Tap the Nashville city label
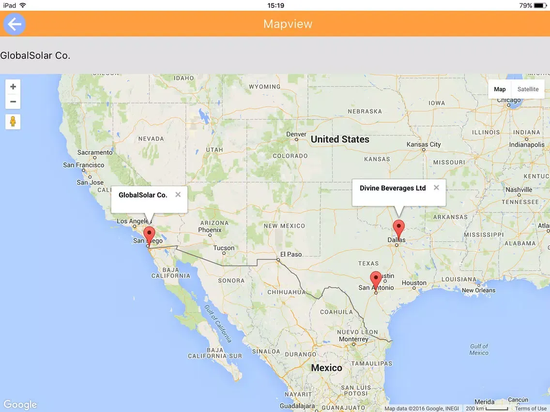The width and height of the screenshot is (550, 412). [x=519, y=190]
